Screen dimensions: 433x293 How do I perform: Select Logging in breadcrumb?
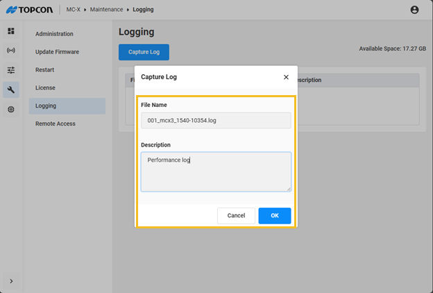tap(143, 10)
